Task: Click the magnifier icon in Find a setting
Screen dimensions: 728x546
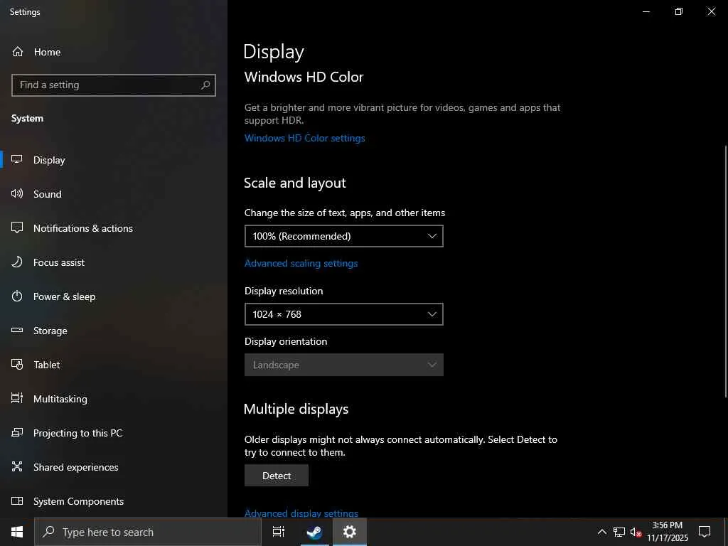Action: [x=205, y=85]
